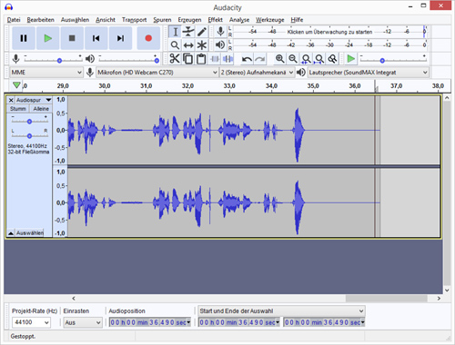Skip to end of the project

[x=120, y=38]
